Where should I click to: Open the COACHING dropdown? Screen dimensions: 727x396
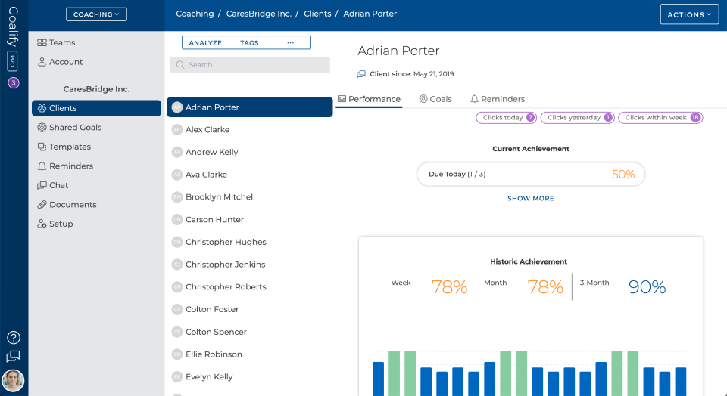tap(96, 14)
